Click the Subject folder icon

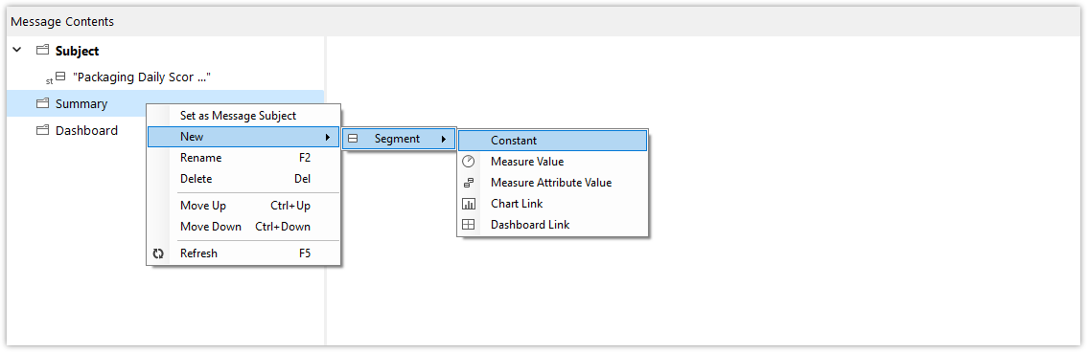click(43, 51)
